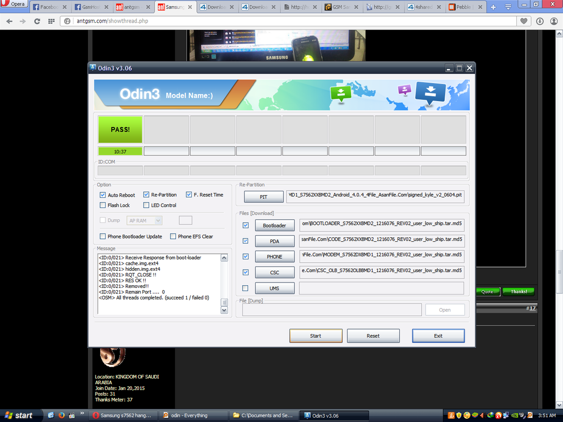Open the Opera speed dial grid icon

(51, 21)
